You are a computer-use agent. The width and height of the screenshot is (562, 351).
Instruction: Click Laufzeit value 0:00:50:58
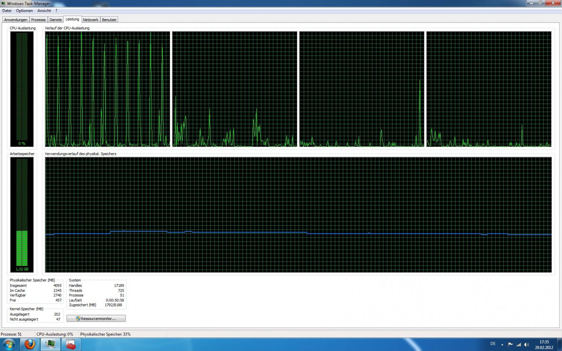pos(115,300)
